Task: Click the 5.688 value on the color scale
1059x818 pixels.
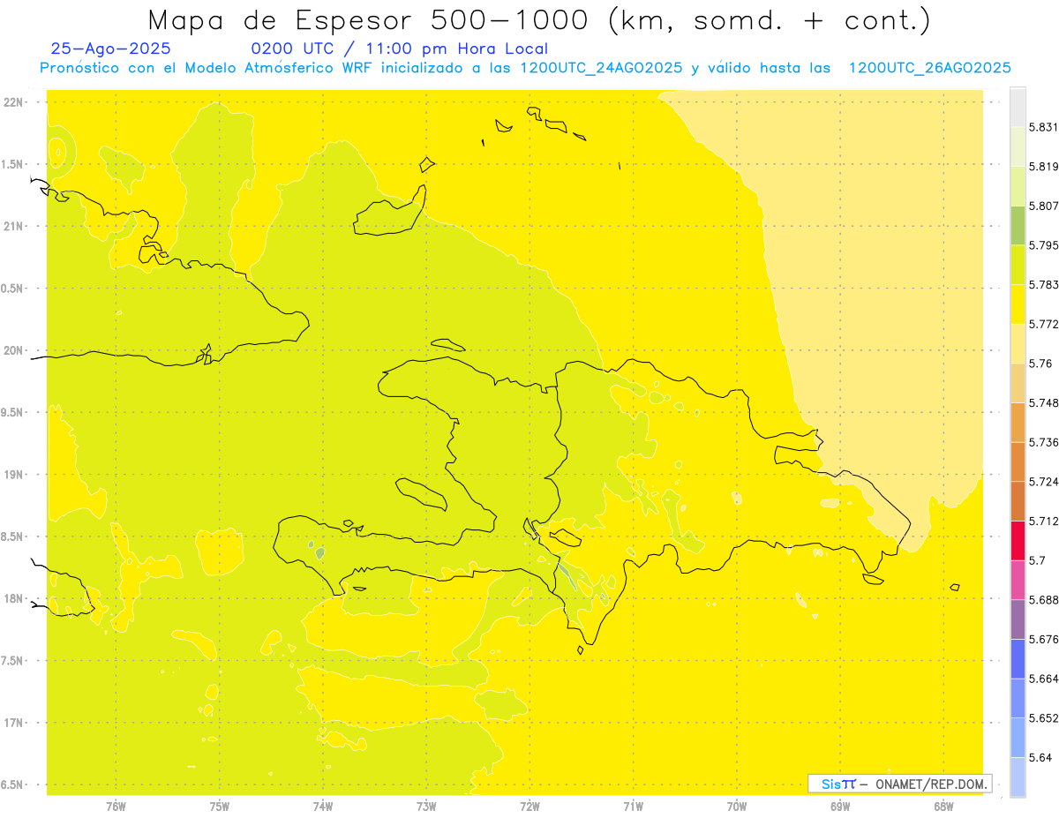Action: [x=1043, y=600]
